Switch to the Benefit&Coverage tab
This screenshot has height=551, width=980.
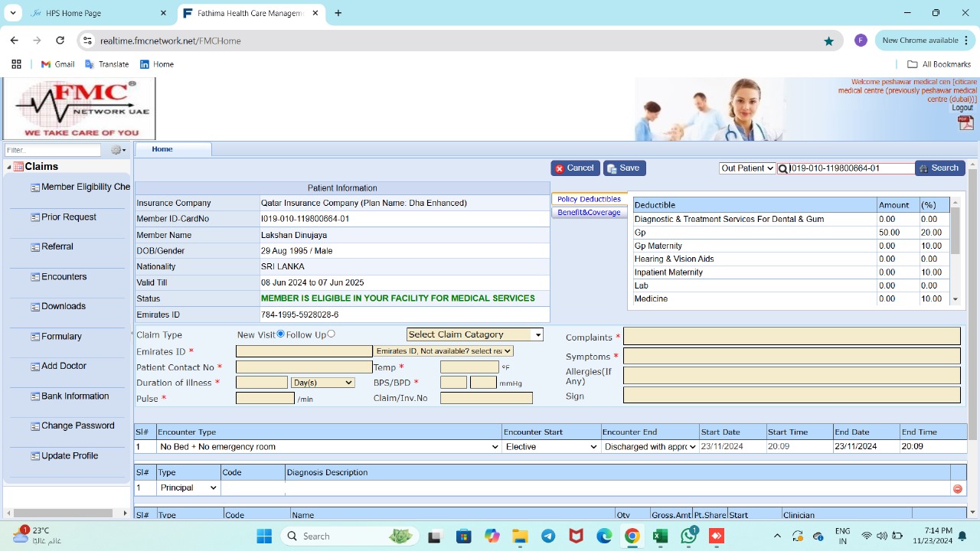coord(589,213)
